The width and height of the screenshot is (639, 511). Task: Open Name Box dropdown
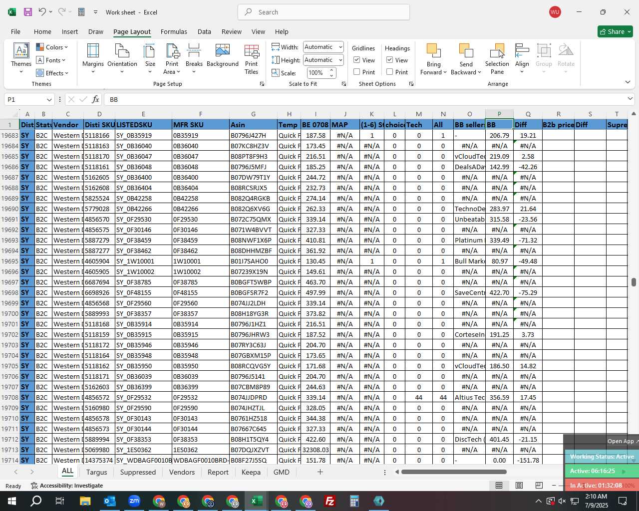pyautogui.click(x=48, y=99)
